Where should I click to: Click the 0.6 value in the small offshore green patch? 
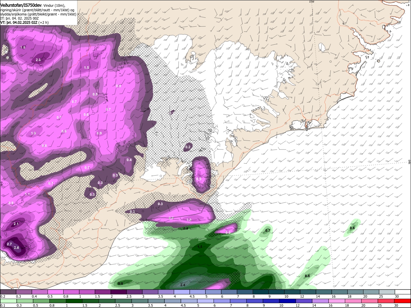352,228
